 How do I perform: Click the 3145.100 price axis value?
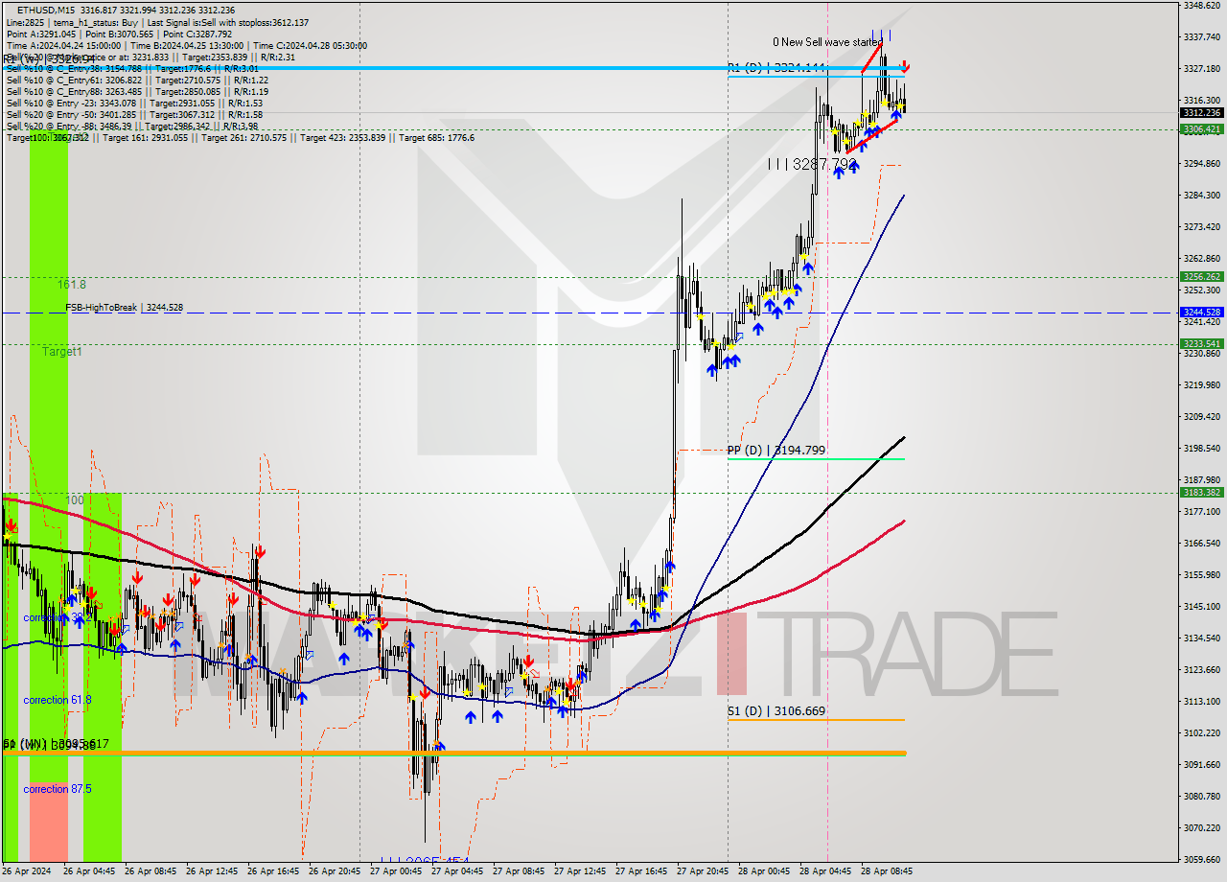tap(1201, 606)
